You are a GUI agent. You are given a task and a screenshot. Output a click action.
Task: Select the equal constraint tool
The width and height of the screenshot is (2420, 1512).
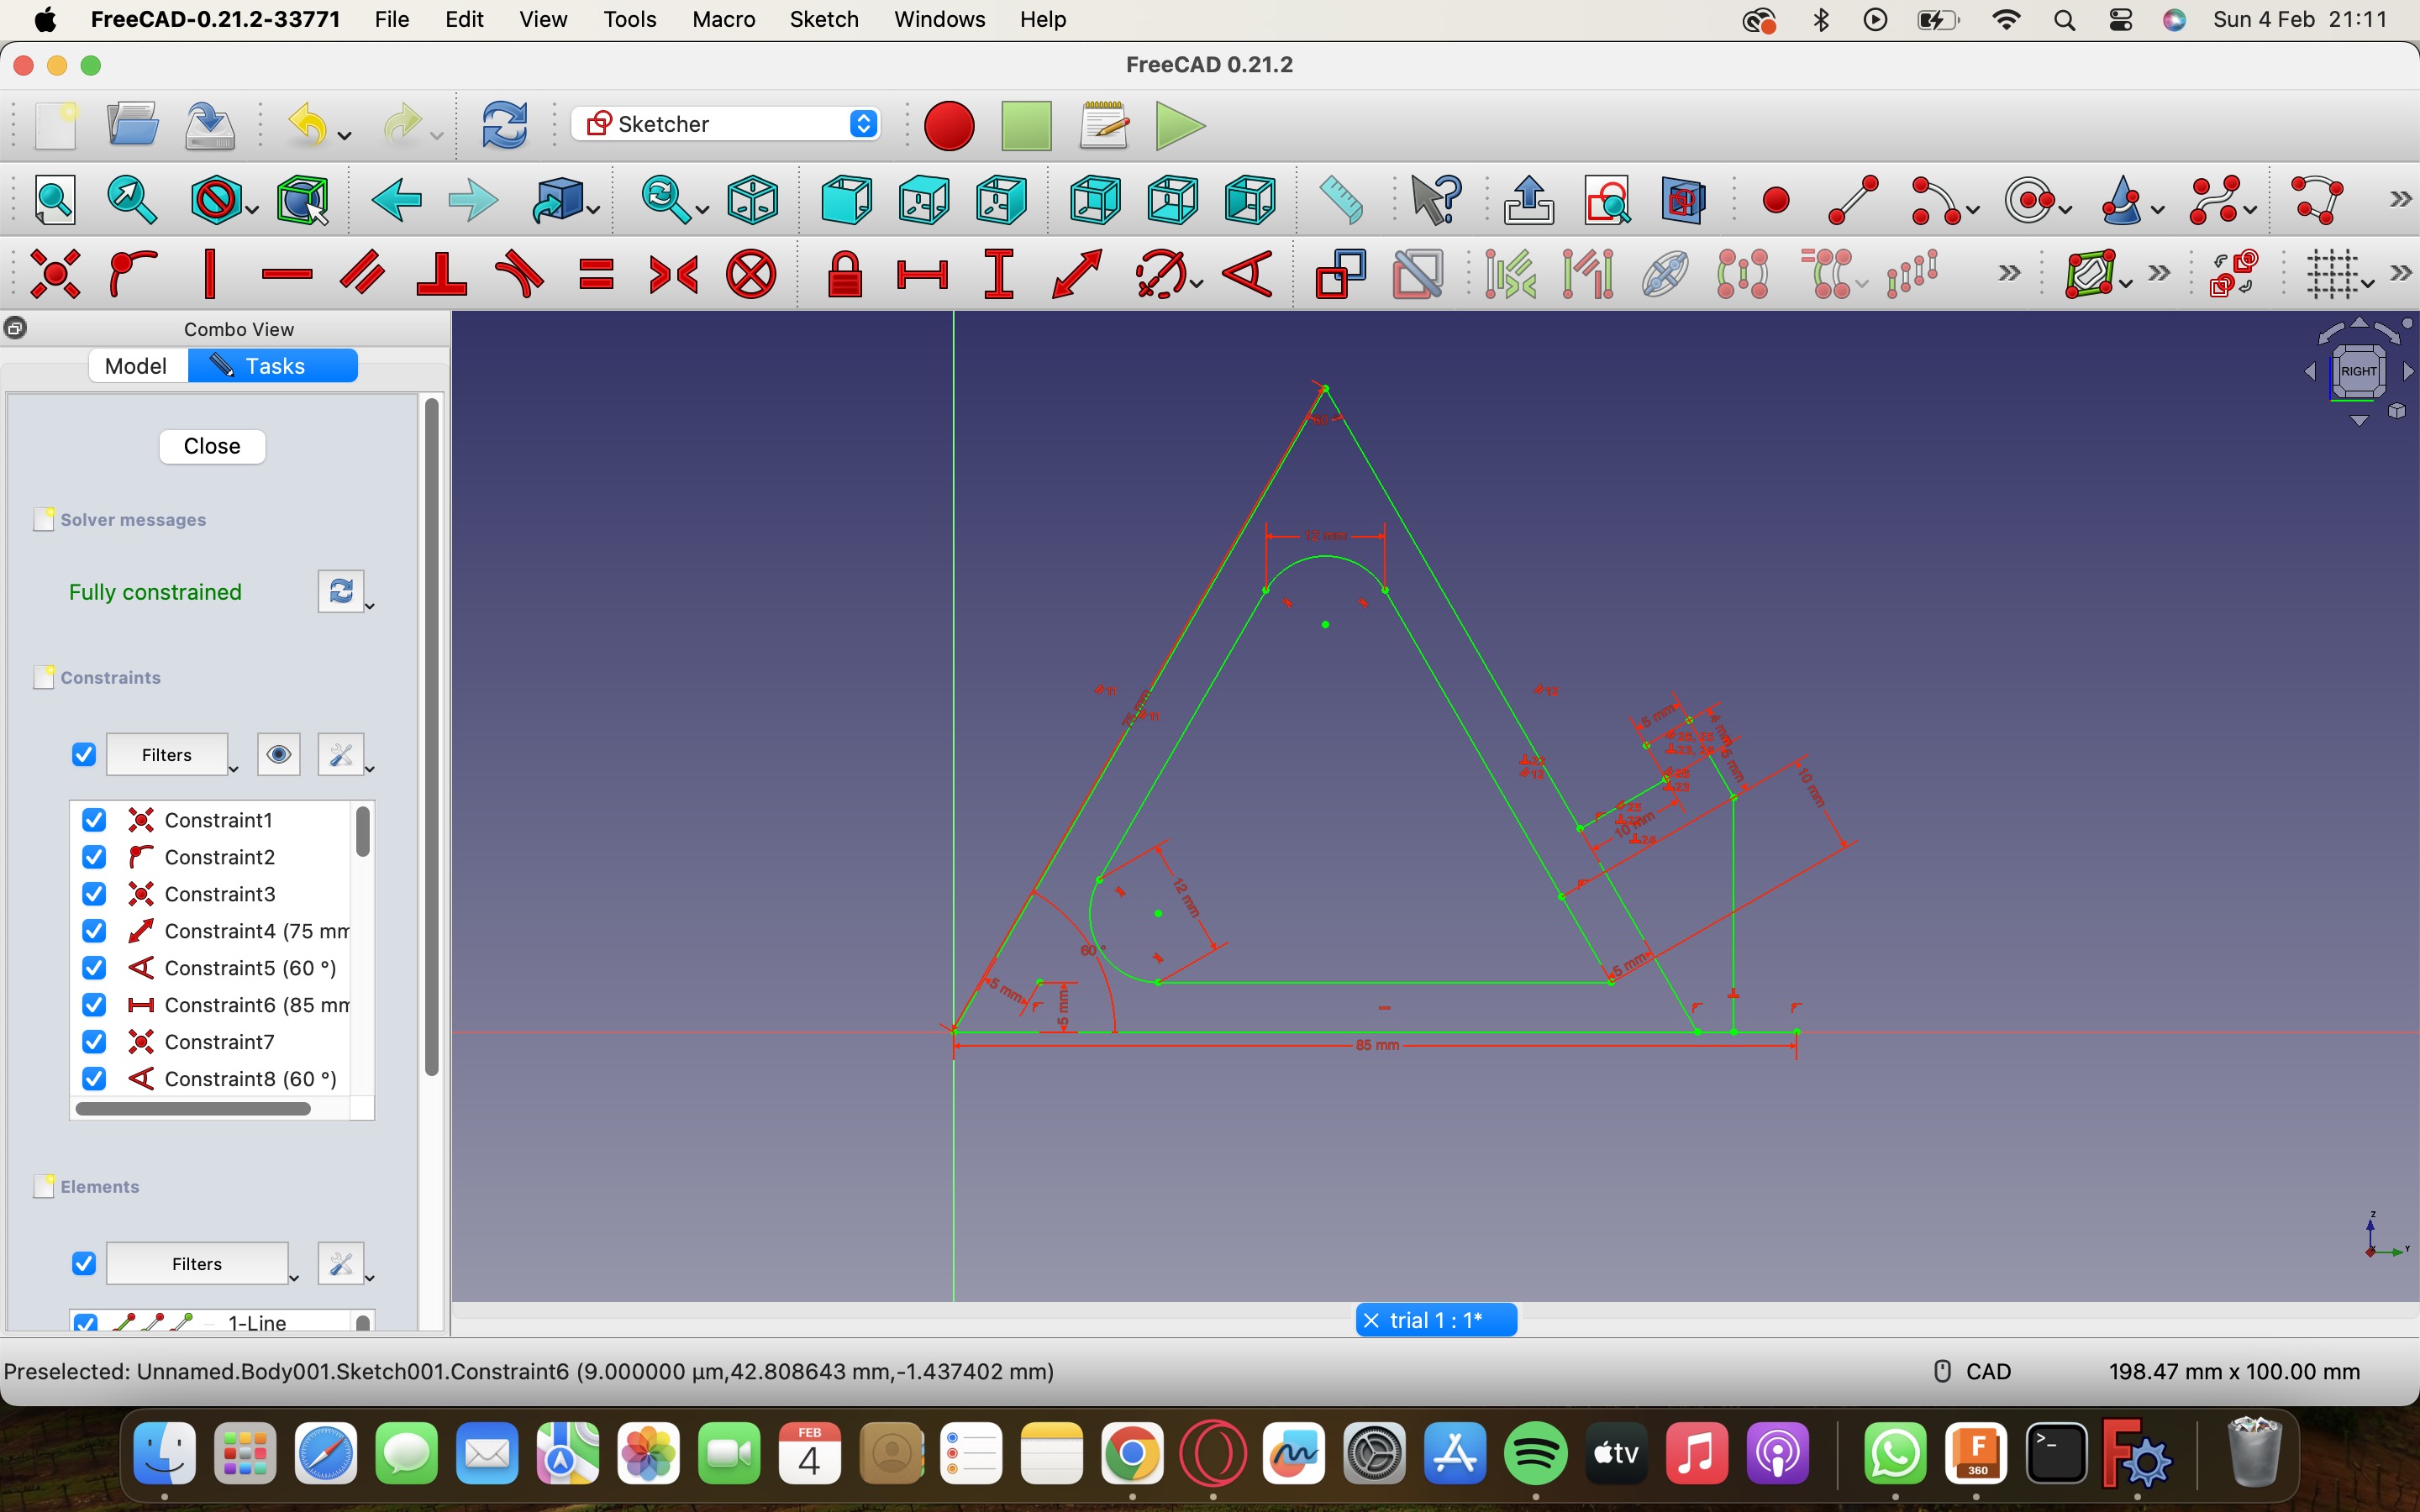[596, 274]
